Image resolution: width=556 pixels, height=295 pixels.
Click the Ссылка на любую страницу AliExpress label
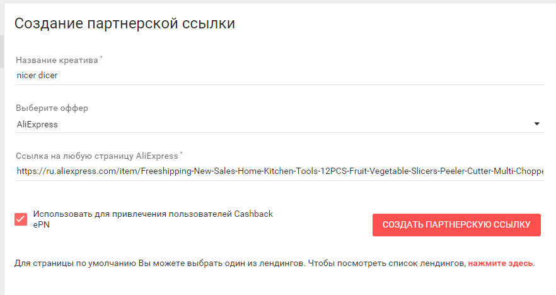pos(97,156)
